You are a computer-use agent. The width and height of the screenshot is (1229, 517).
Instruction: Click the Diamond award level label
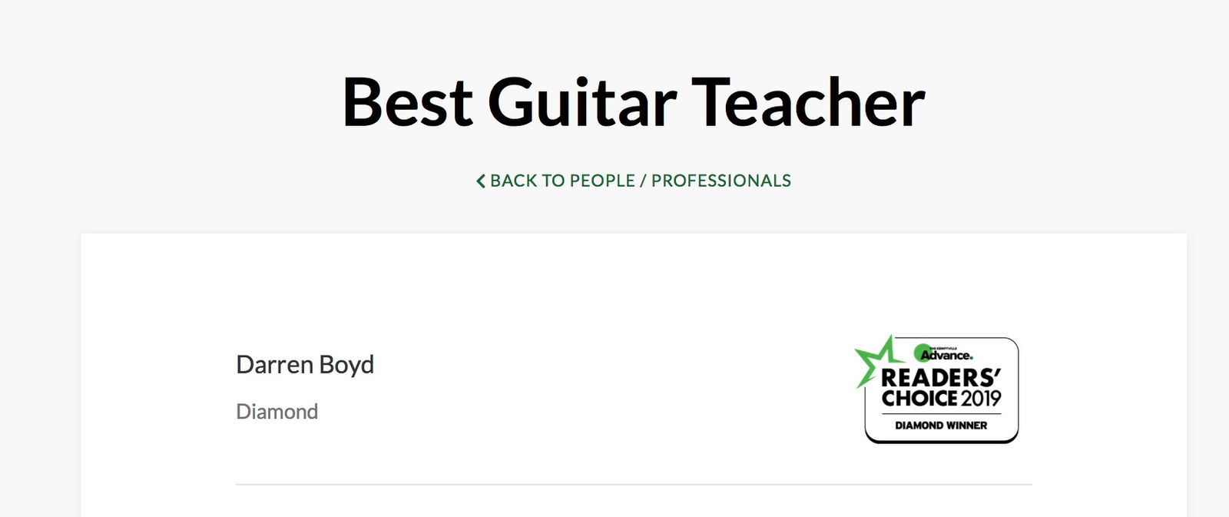277,412
